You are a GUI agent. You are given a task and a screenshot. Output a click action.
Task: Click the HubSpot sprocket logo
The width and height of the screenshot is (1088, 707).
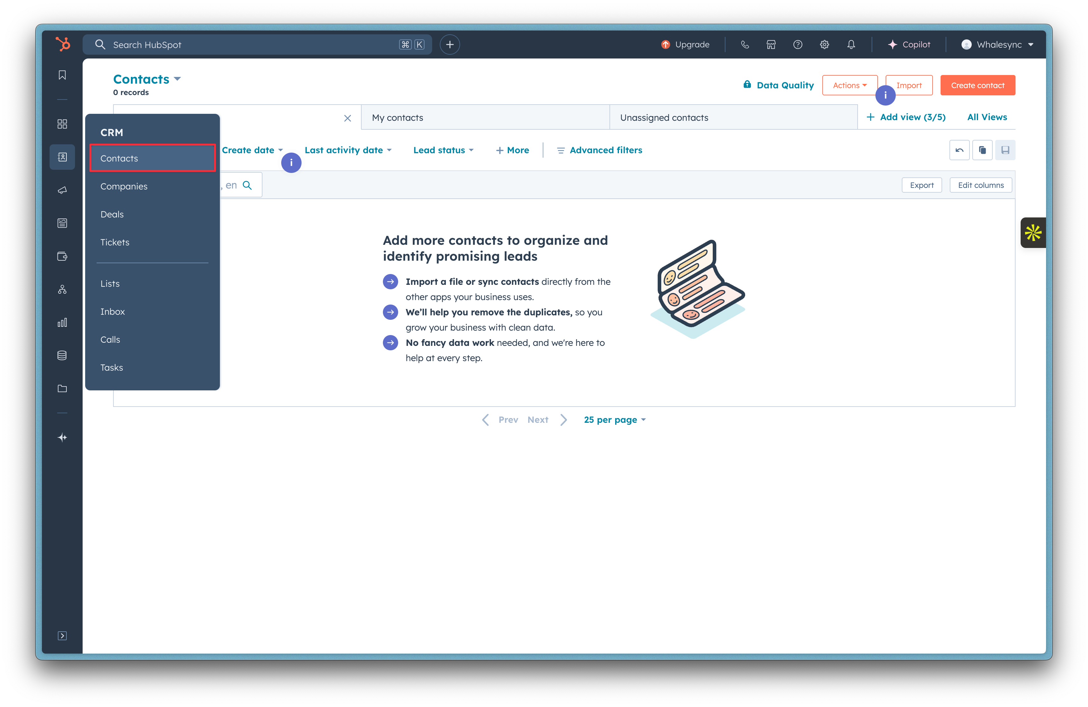pyautogui.click(x=63, y=45)
